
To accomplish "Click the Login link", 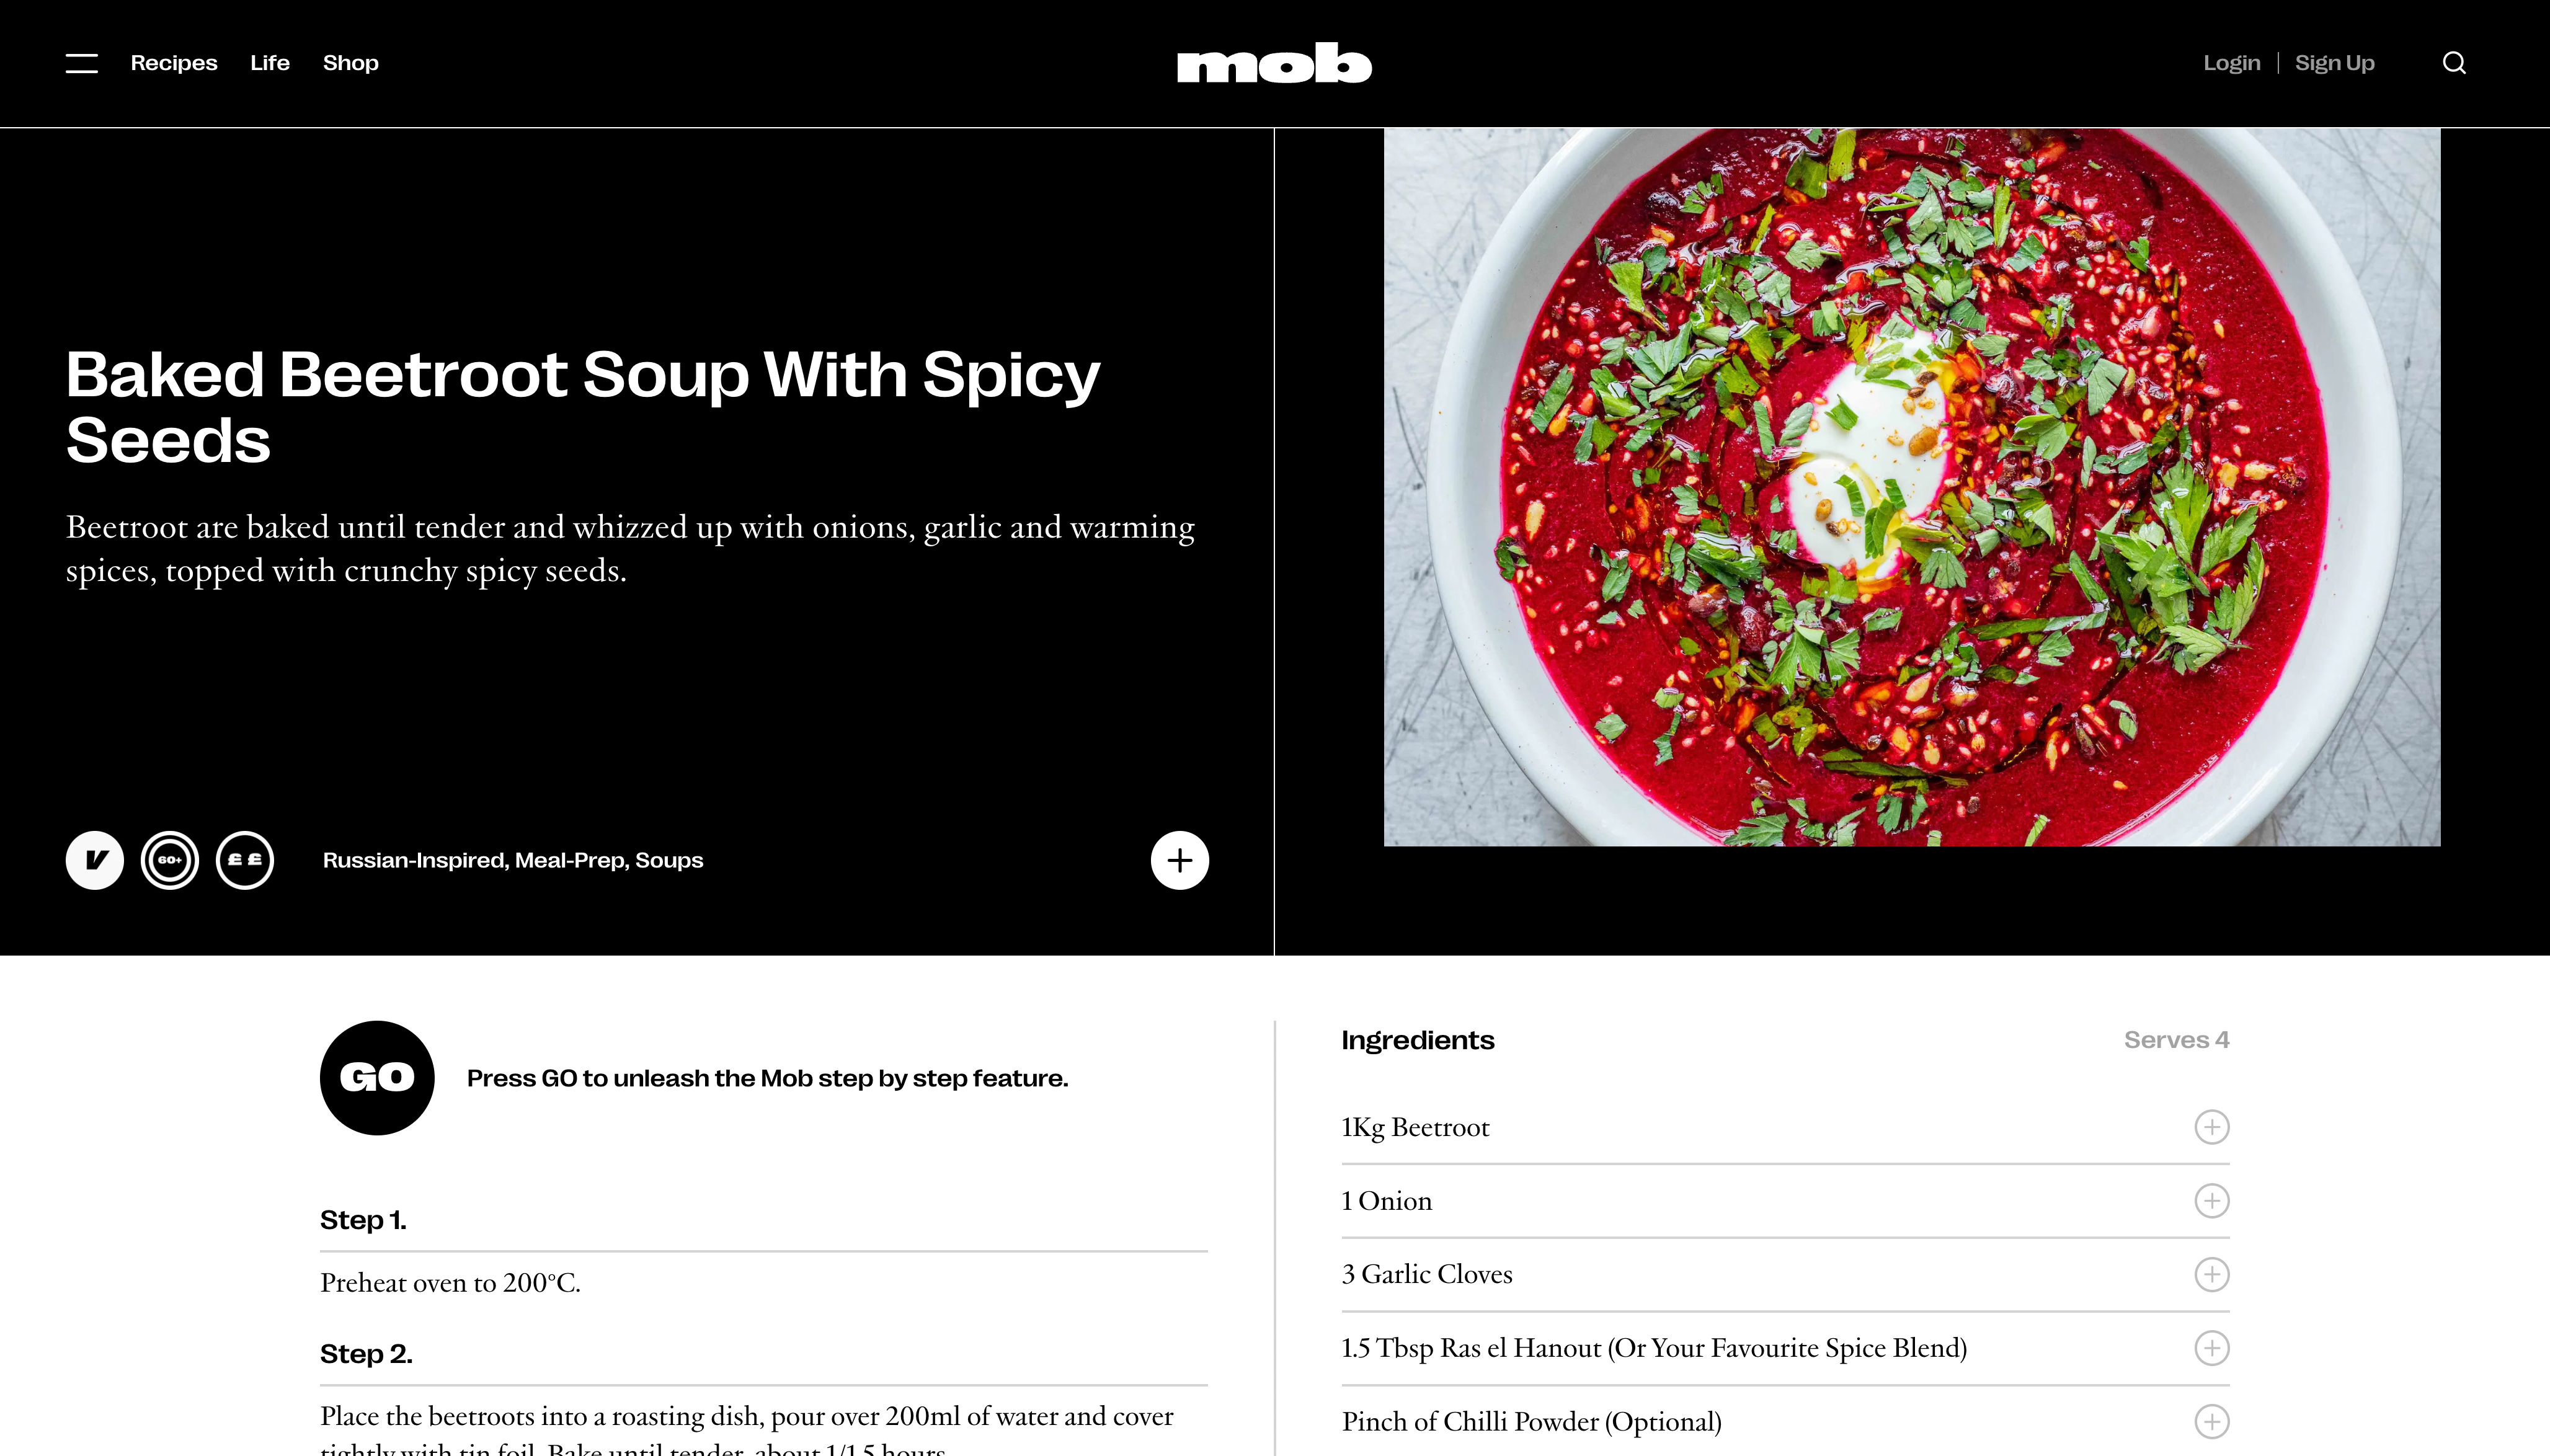I will tap(2232, 63).
